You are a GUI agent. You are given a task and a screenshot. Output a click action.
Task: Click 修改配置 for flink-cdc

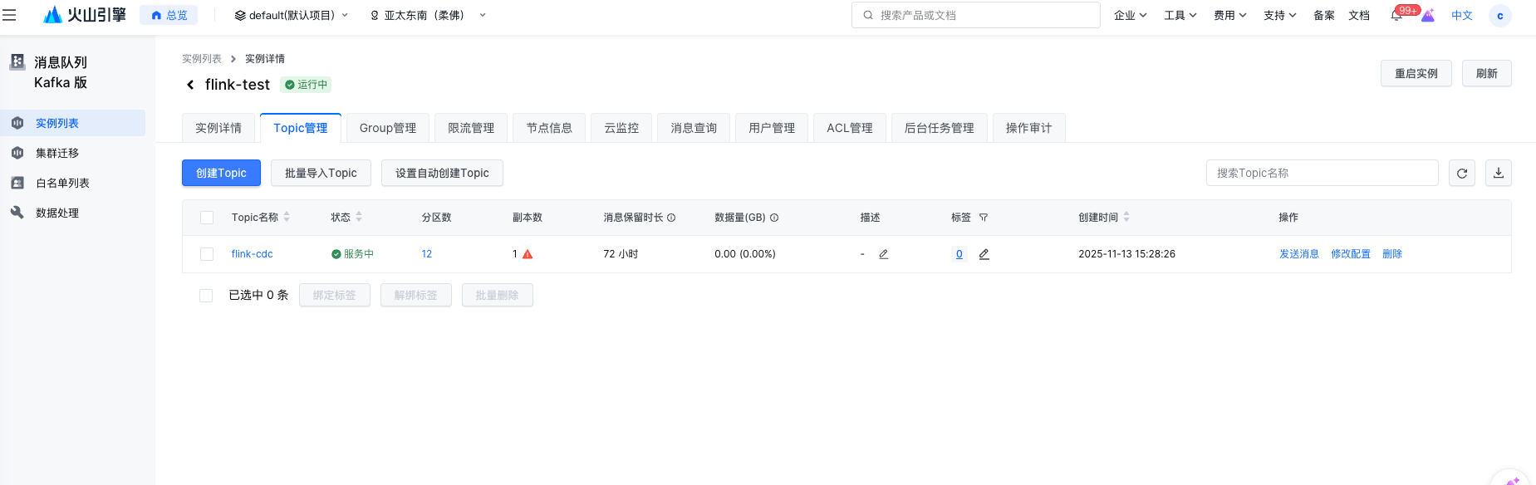coord(1351,254)
